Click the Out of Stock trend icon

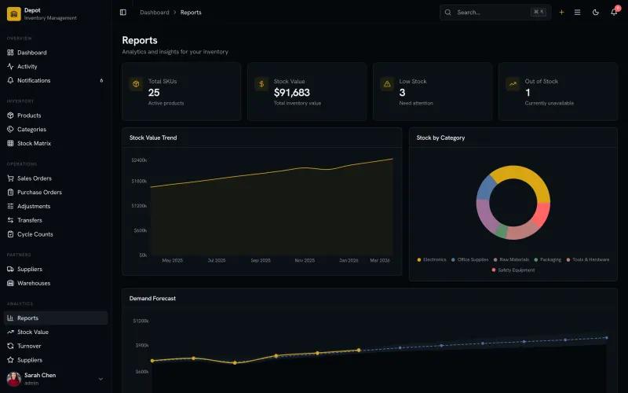coord(513,84)
